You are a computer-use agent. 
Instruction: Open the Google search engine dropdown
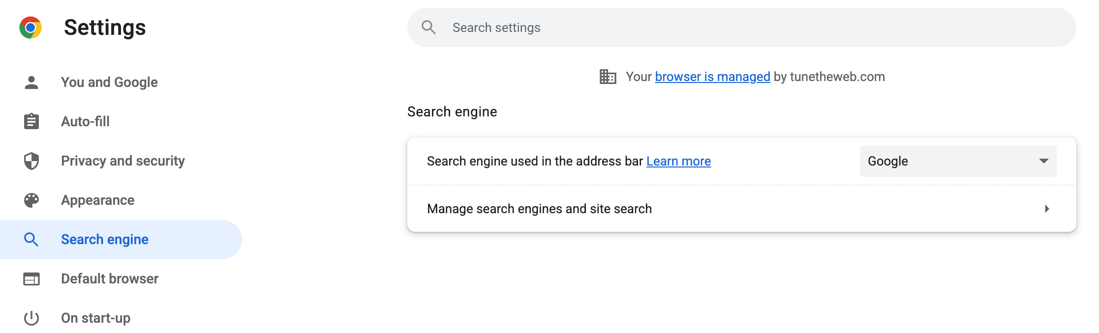click(x=957, y=161)
